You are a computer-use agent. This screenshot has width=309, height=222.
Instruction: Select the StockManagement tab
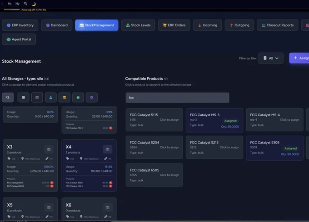[97, 25]
